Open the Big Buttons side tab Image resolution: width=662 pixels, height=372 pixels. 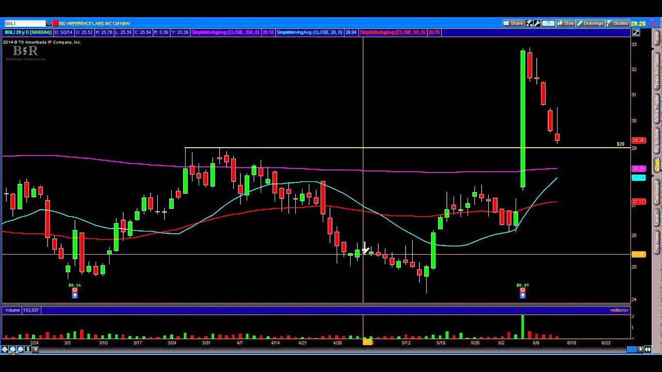pos(657,141)
